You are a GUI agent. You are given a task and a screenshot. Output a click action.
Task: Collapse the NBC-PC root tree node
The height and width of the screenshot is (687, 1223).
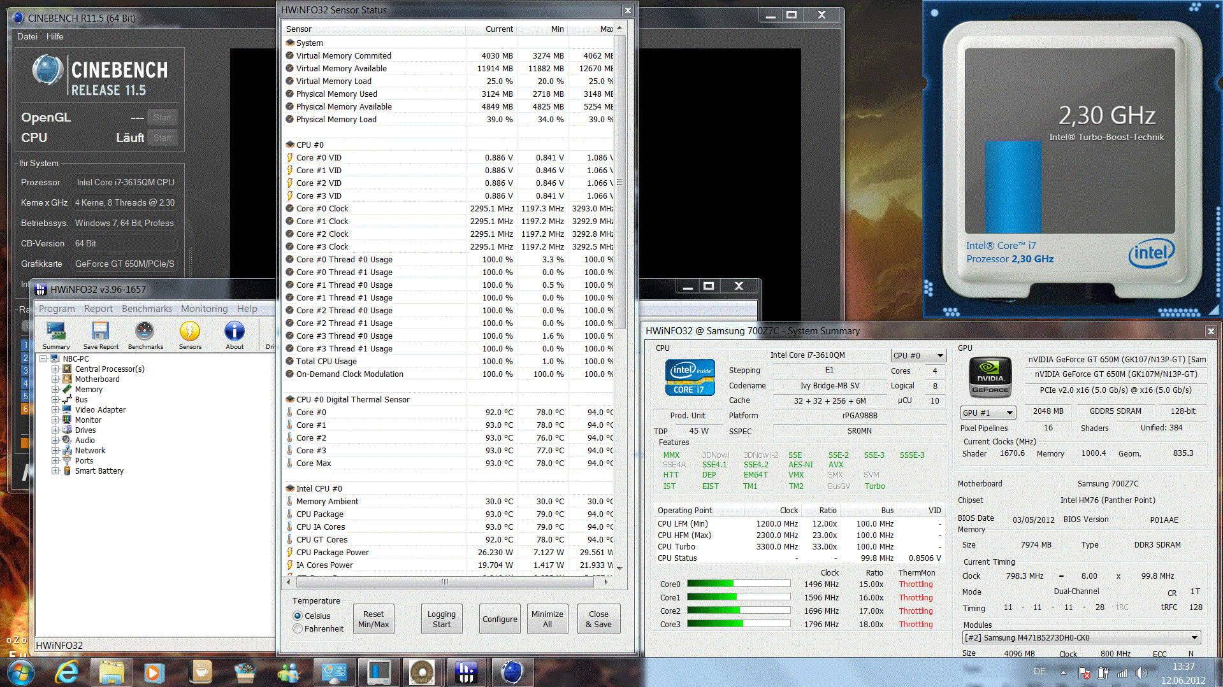pos(43,358)
